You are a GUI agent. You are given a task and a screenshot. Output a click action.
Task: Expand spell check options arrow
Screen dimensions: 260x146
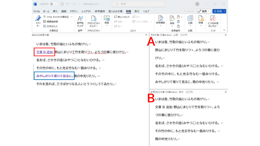coord(72,17)
